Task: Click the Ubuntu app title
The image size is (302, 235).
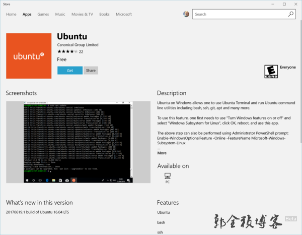Action: point(72,36)
